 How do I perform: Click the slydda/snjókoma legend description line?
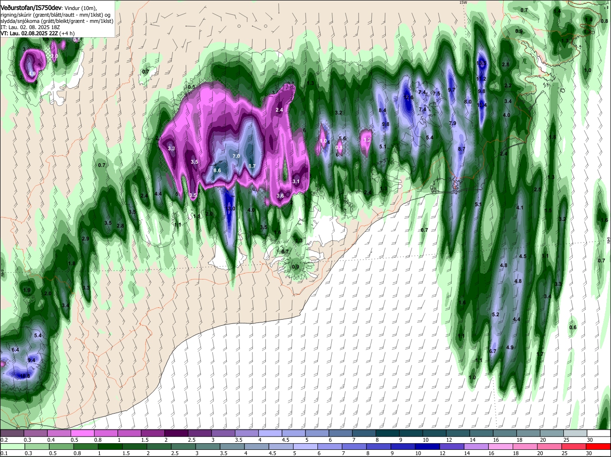point(57,21)
